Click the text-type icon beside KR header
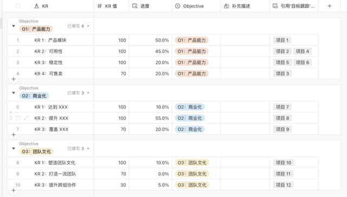Image resolution: width=347 pixels, height=197 pixels. click(36, 6)
